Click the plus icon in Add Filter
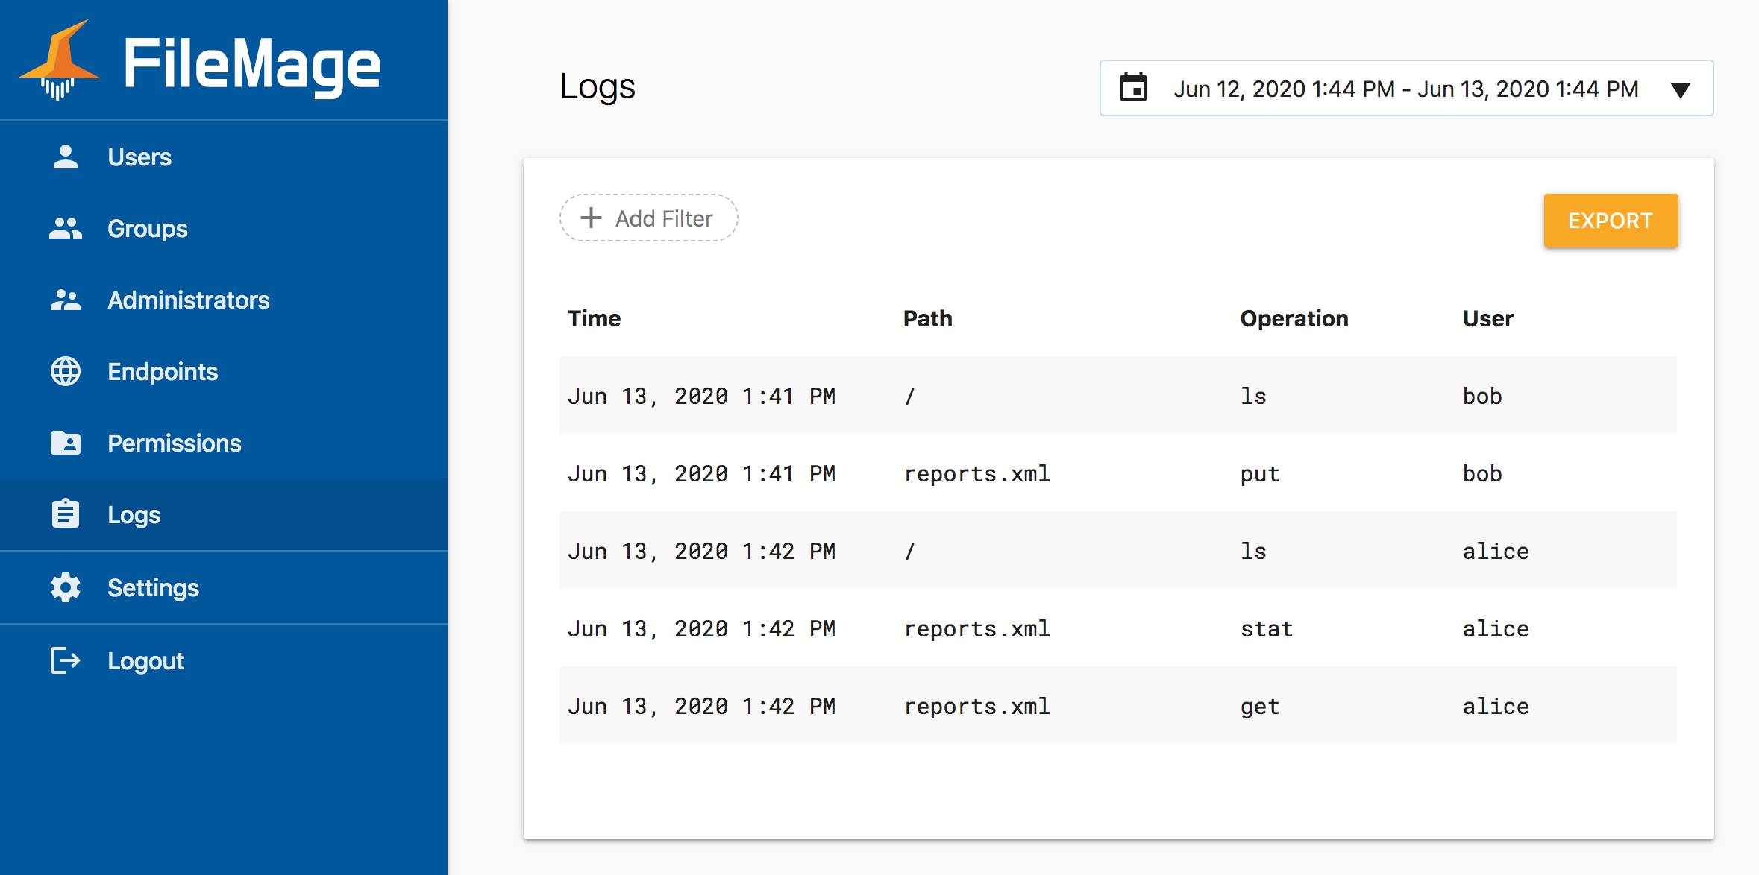1759x875 pixels. [x=591, y=218]
